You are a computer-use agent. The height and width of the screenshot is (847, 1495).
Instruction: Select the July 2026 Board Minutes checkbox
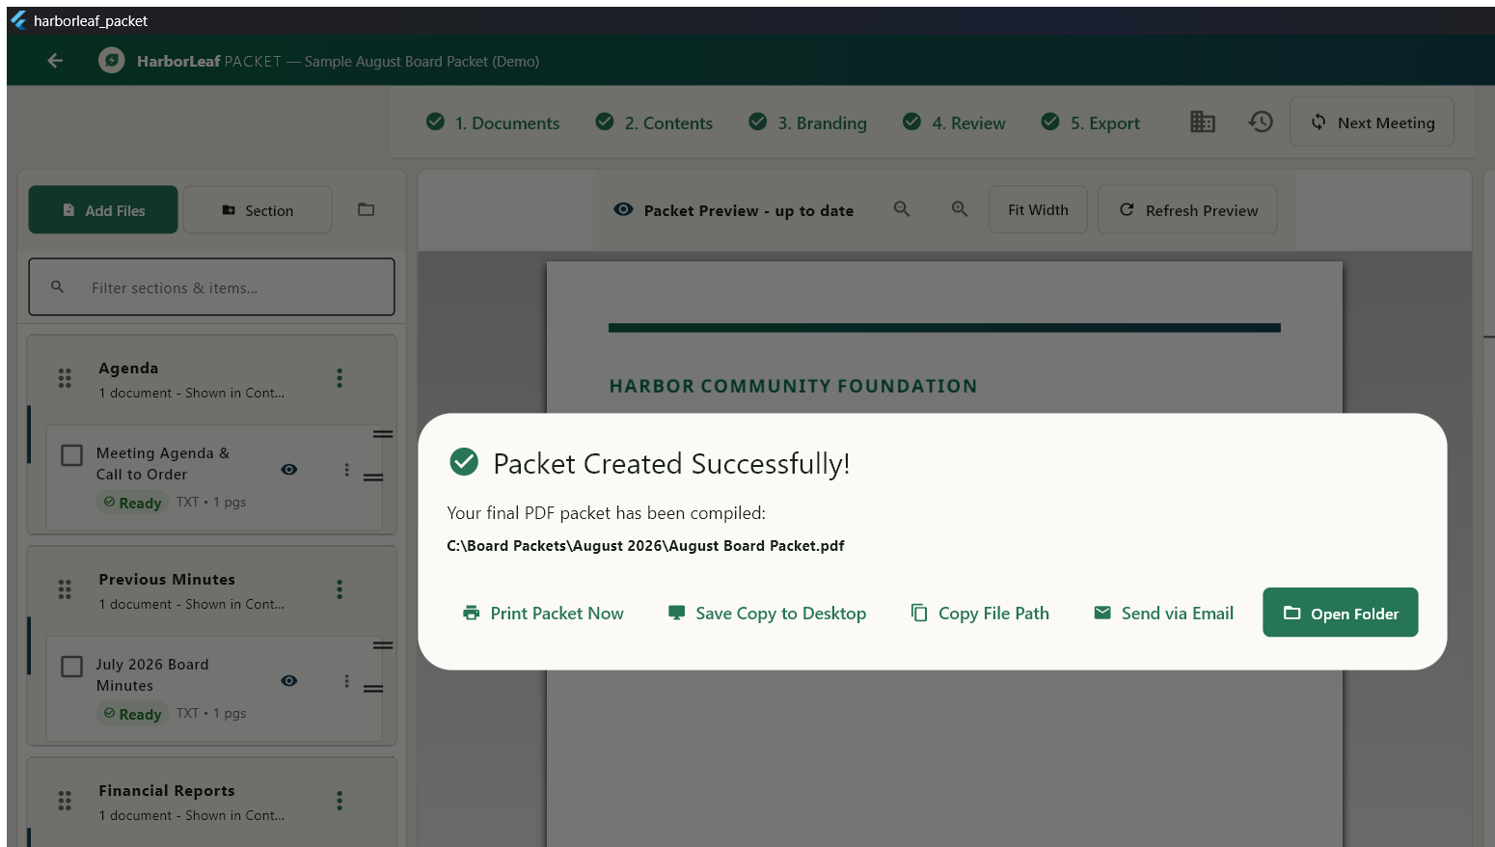[71, 666]
